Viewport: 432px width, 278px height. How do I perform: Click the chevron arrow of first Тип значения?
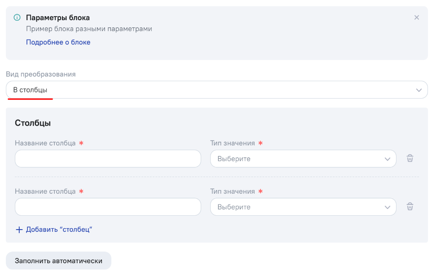point(388,159)
